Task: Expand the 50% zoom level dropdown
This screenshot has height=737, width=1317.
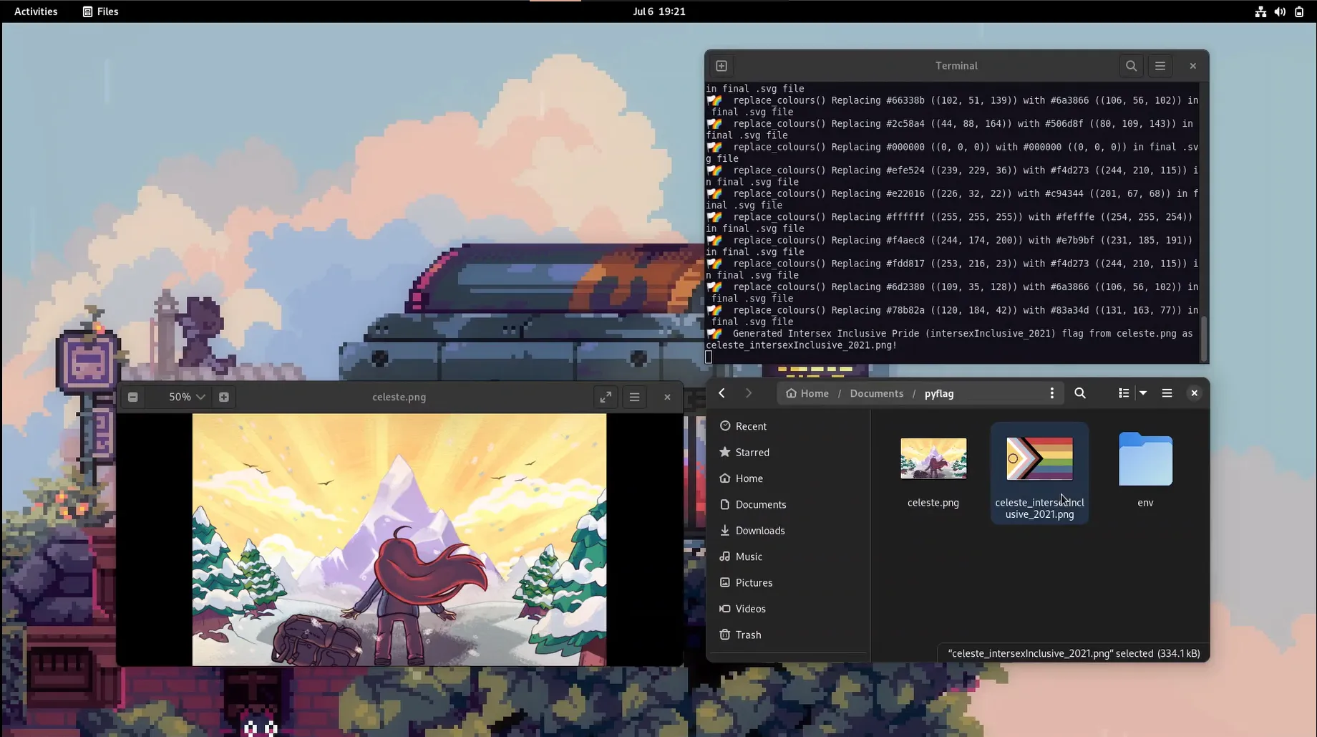Action: (186, 397)
